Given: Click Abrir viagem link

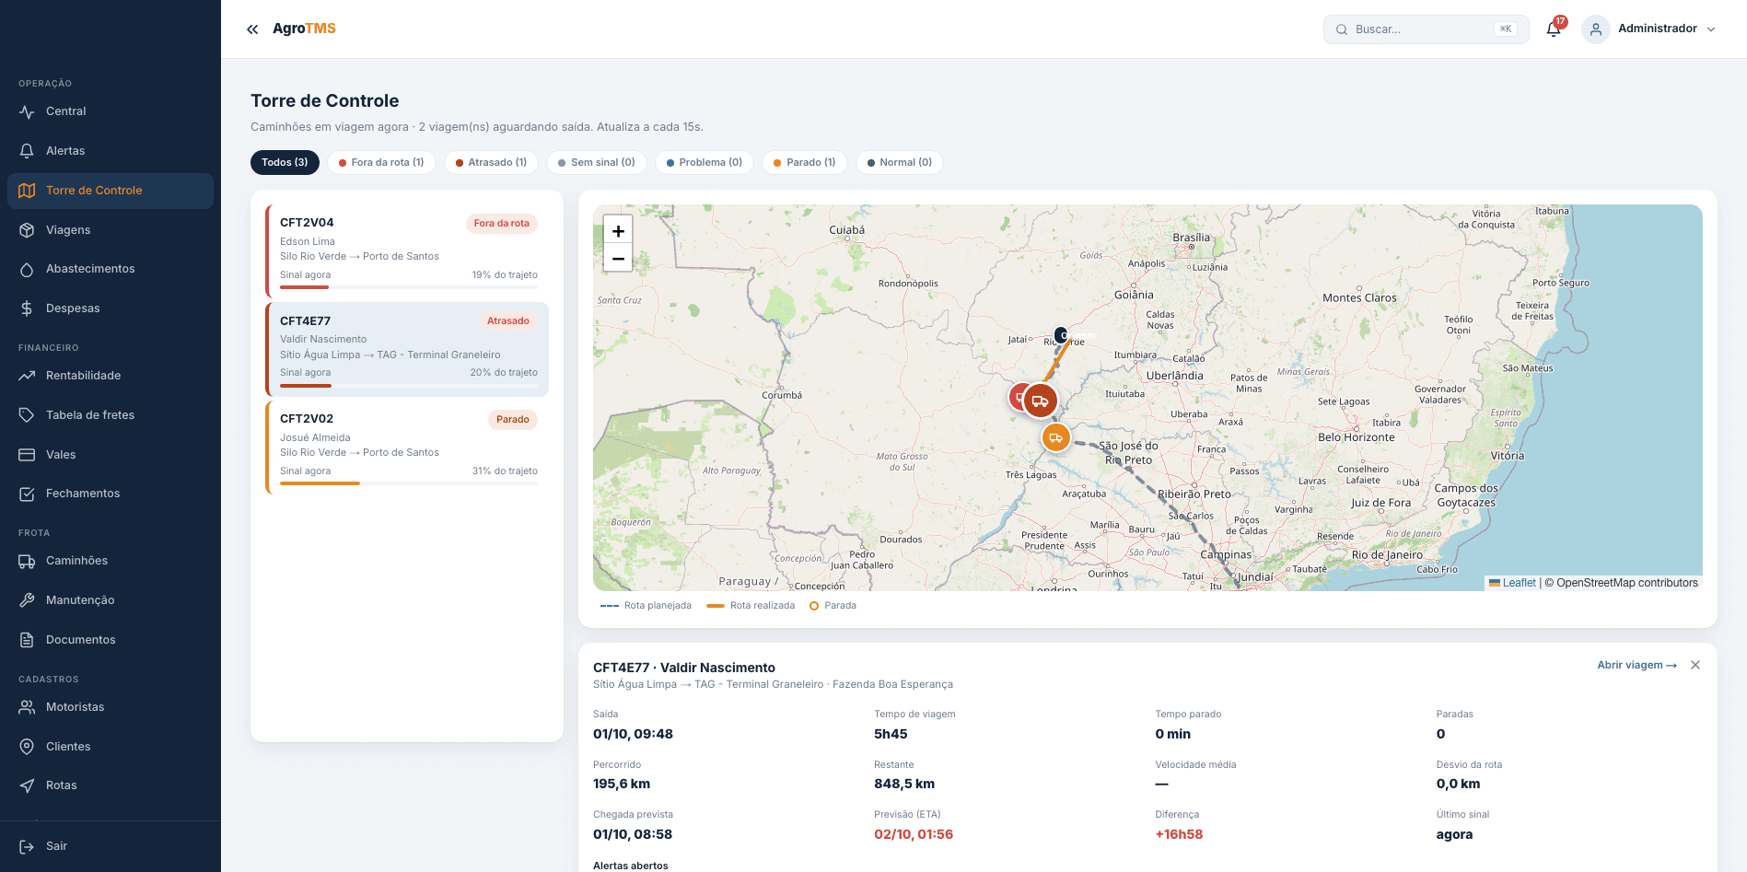Looking at the screenshot, I should coord(1636,665).
